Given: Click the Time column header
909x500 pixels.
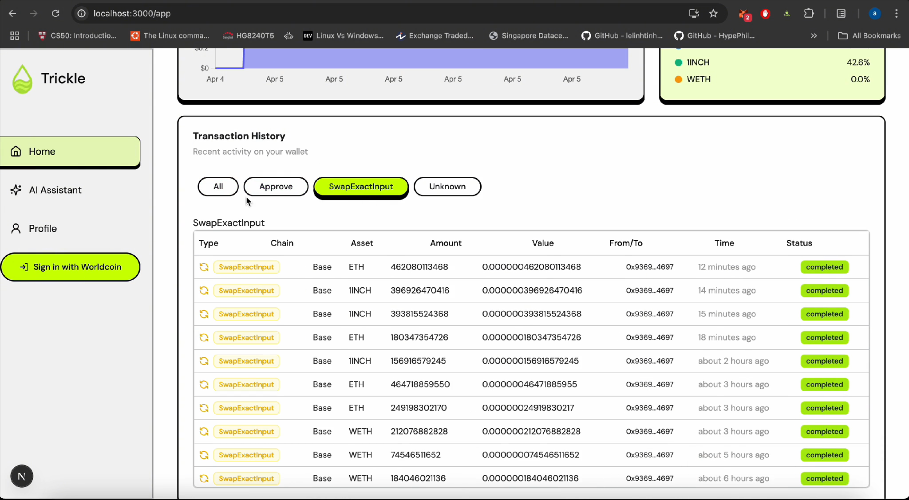Looking at the screenshot, I should pyautogui.click(x=724, y=243).
